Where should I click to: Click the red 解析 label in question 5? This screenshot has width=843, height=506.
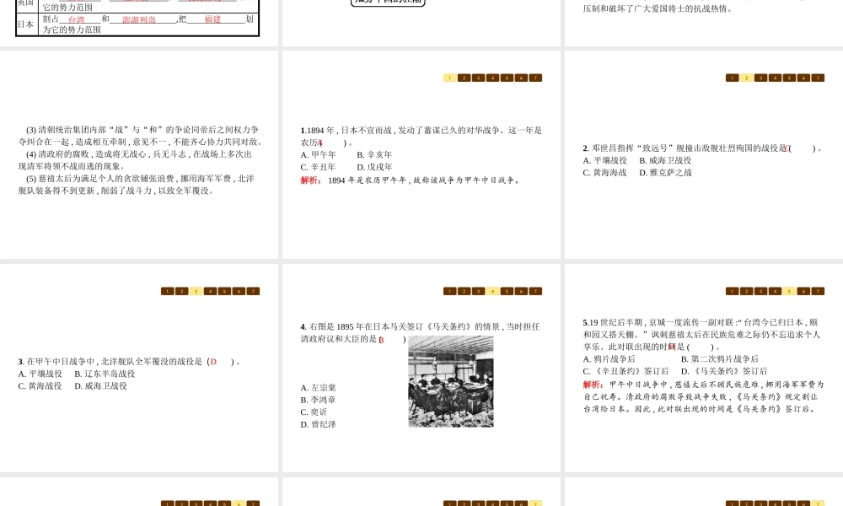593,385
